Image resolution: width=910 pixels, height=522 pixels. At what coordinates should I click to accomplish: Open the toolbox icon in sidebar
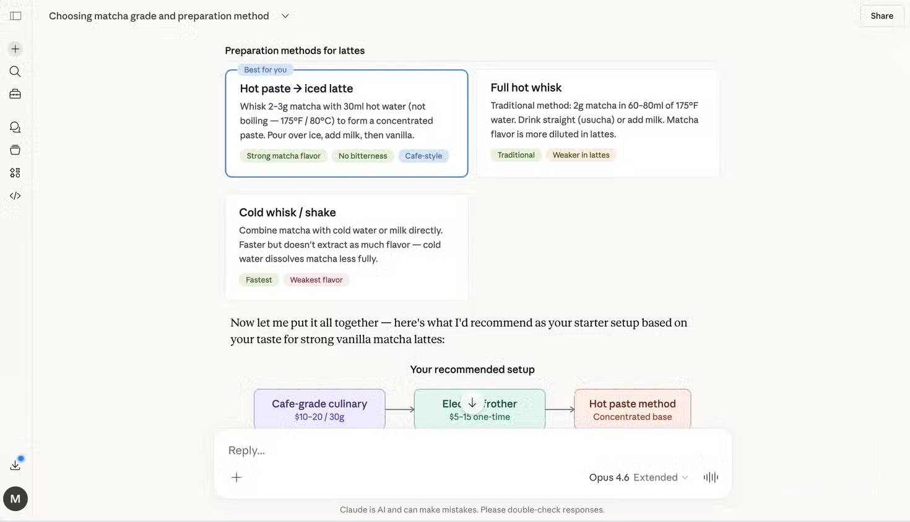pos(15,94)
